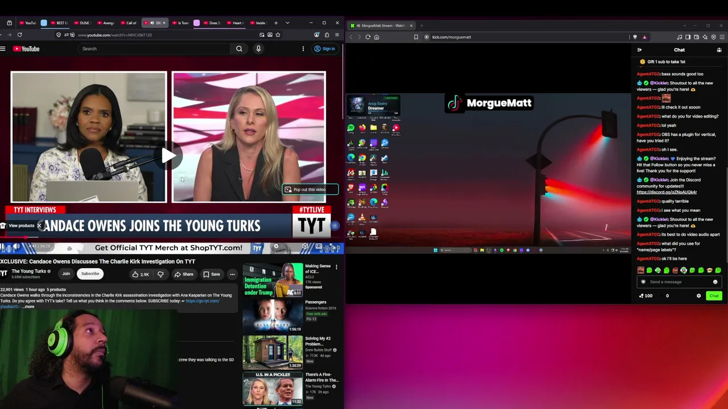Play the Candace Owens video

pyautogui.click(x=168, y=156)
